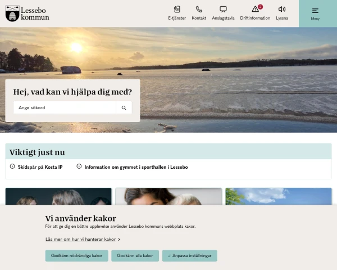Viewport: 337px width, 270px height.
Task: Open the Driftinformation warning triangle icon
Action: pos(255,9)
